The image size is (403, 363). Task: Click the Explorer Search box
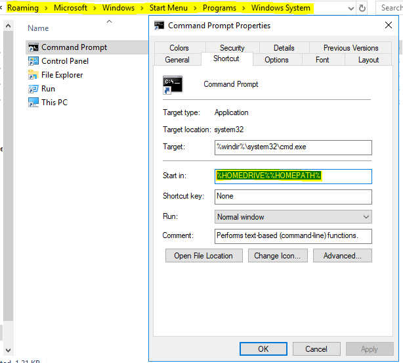pos(389,8)
